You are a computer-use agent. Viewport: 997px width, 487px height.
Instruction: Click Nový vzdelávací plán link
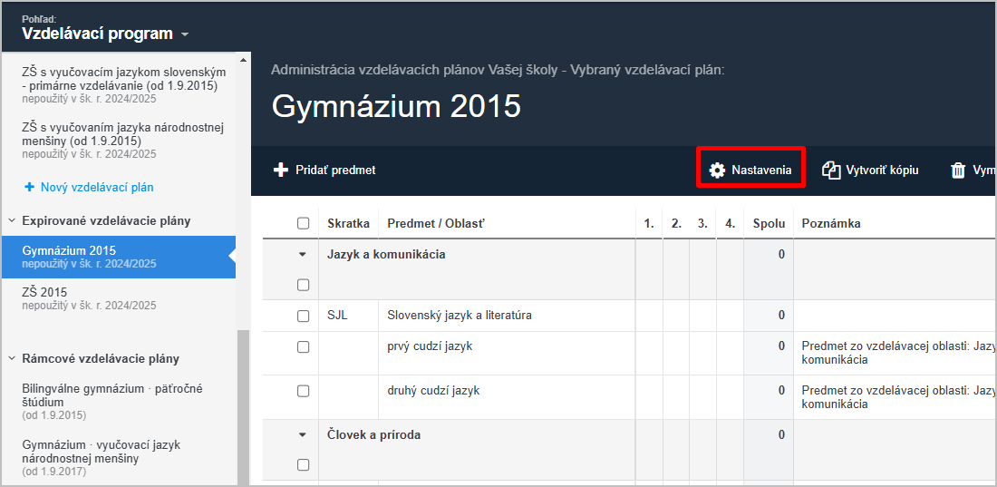point(97,187)
